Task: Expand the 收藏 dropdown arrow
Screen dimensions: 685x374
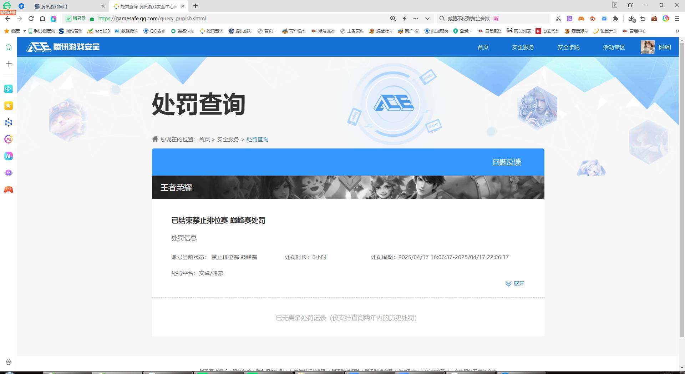Action: click(24, 31)
